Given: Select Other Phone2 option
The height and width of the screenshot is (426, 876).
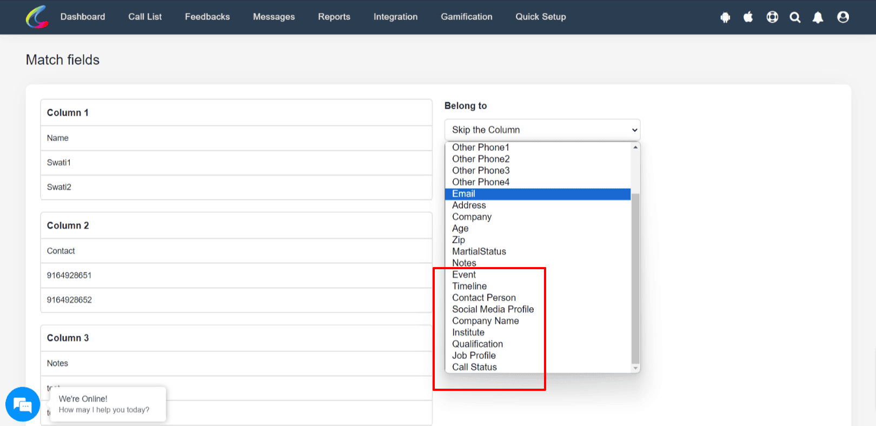Looking at the screenshot, I should 538,159.
